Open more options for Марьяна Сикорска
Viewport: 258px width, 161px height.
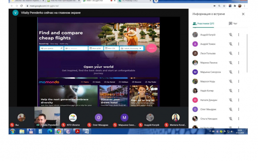pos(239,72)
